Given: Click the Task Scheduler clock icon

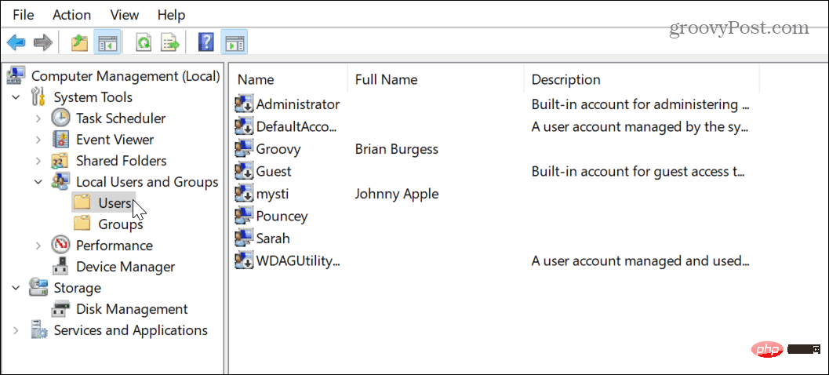Looking at the screenshot, I should 61,118.
